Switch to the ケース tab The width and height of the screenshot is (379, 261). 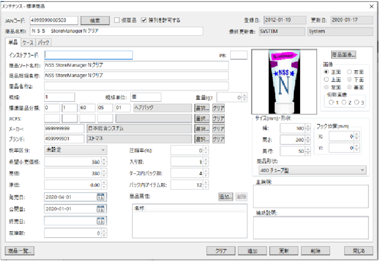point(28,41)
